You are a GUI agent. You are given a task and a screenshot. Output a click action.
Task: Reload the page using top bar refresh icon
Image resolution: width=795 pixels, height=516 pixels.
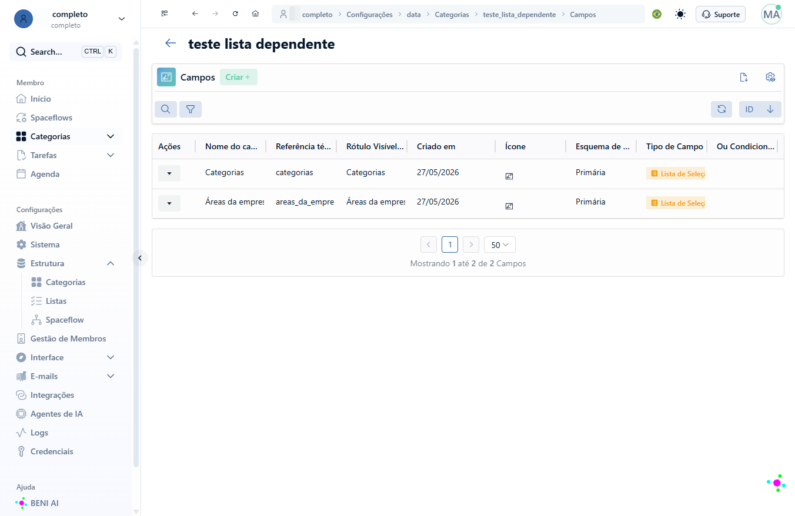(x=235, y=14)
